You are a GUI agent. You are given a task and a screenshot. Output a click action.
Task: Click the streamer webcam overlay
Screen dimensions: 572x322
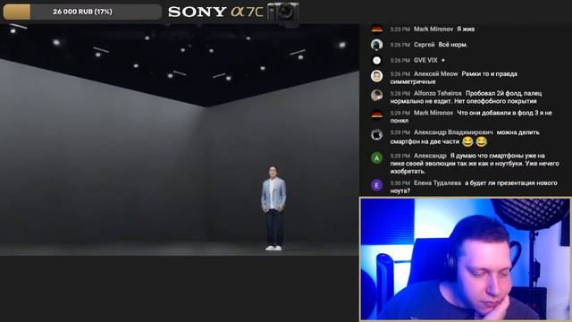(x=466, y=259)
